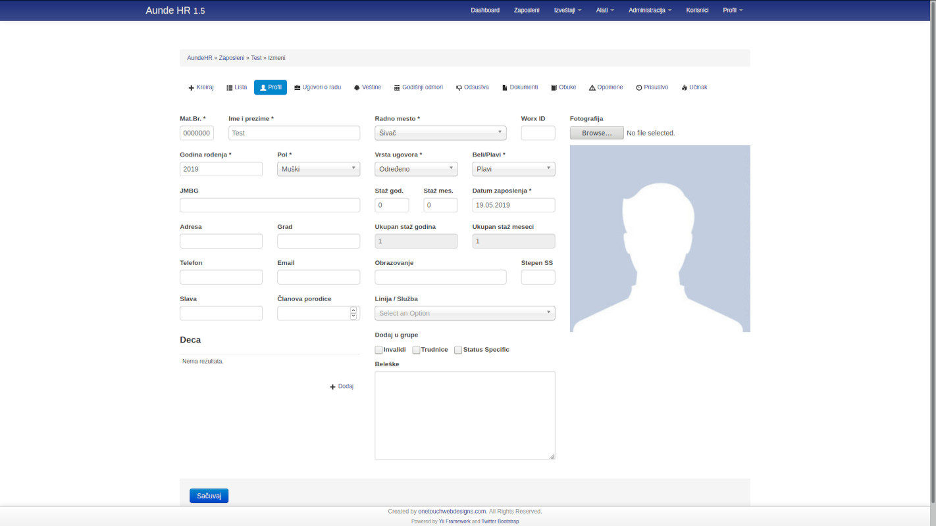Click the Kreiraj plus icon
The height and width of the screenshot is (526, 936).
tap(192, 87)
